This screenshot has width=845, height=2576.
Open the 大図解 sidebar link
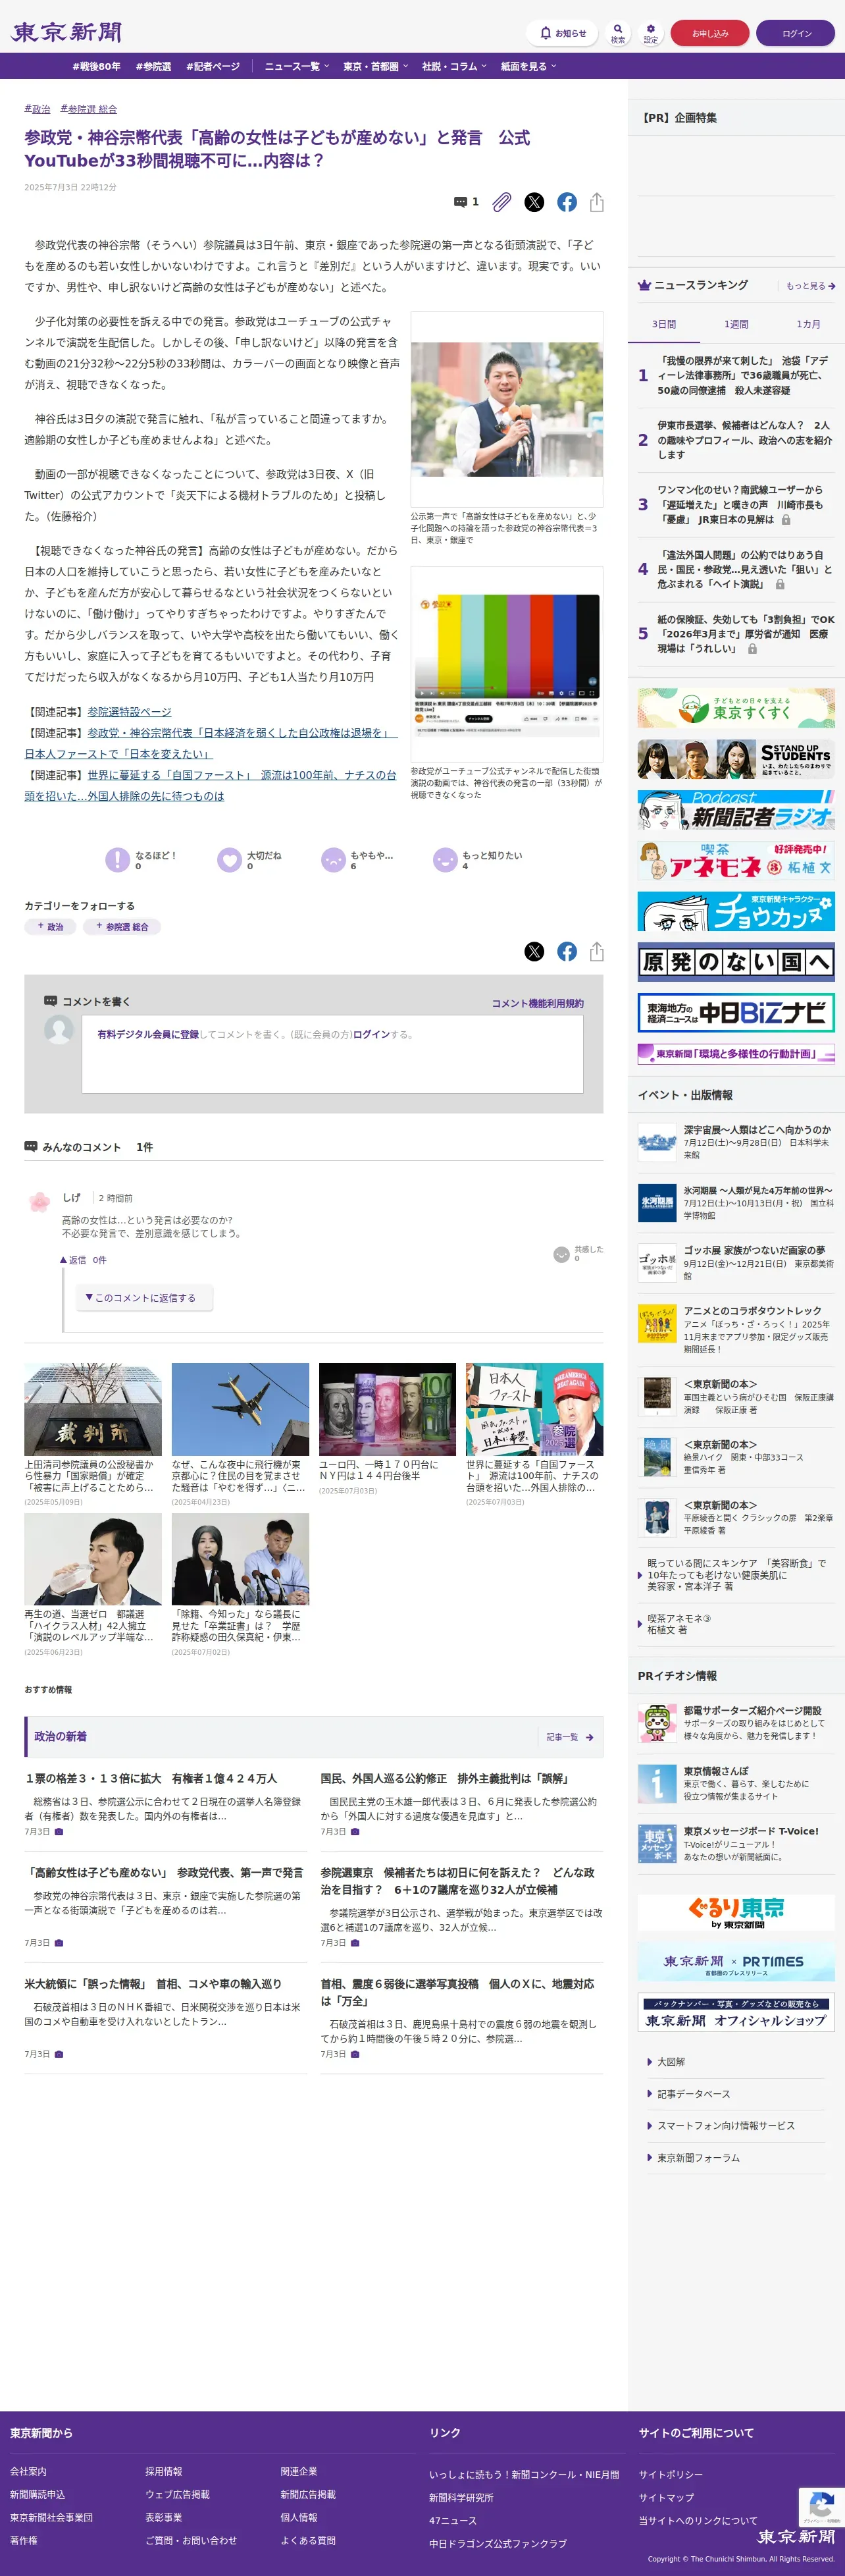pyautogui.click(x=670, y=2062)
